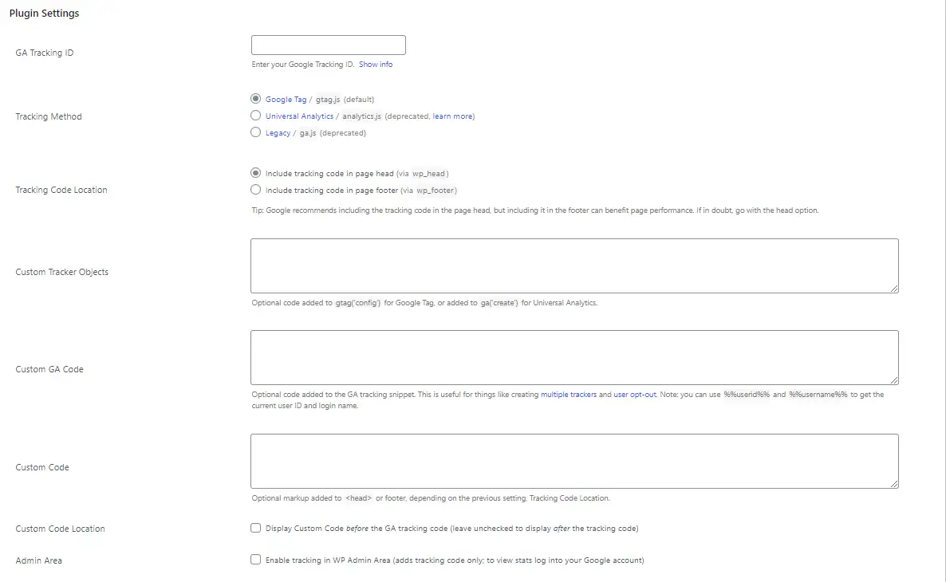
Task: Select the Legacy ga.js tracking method
Action: 255,132
